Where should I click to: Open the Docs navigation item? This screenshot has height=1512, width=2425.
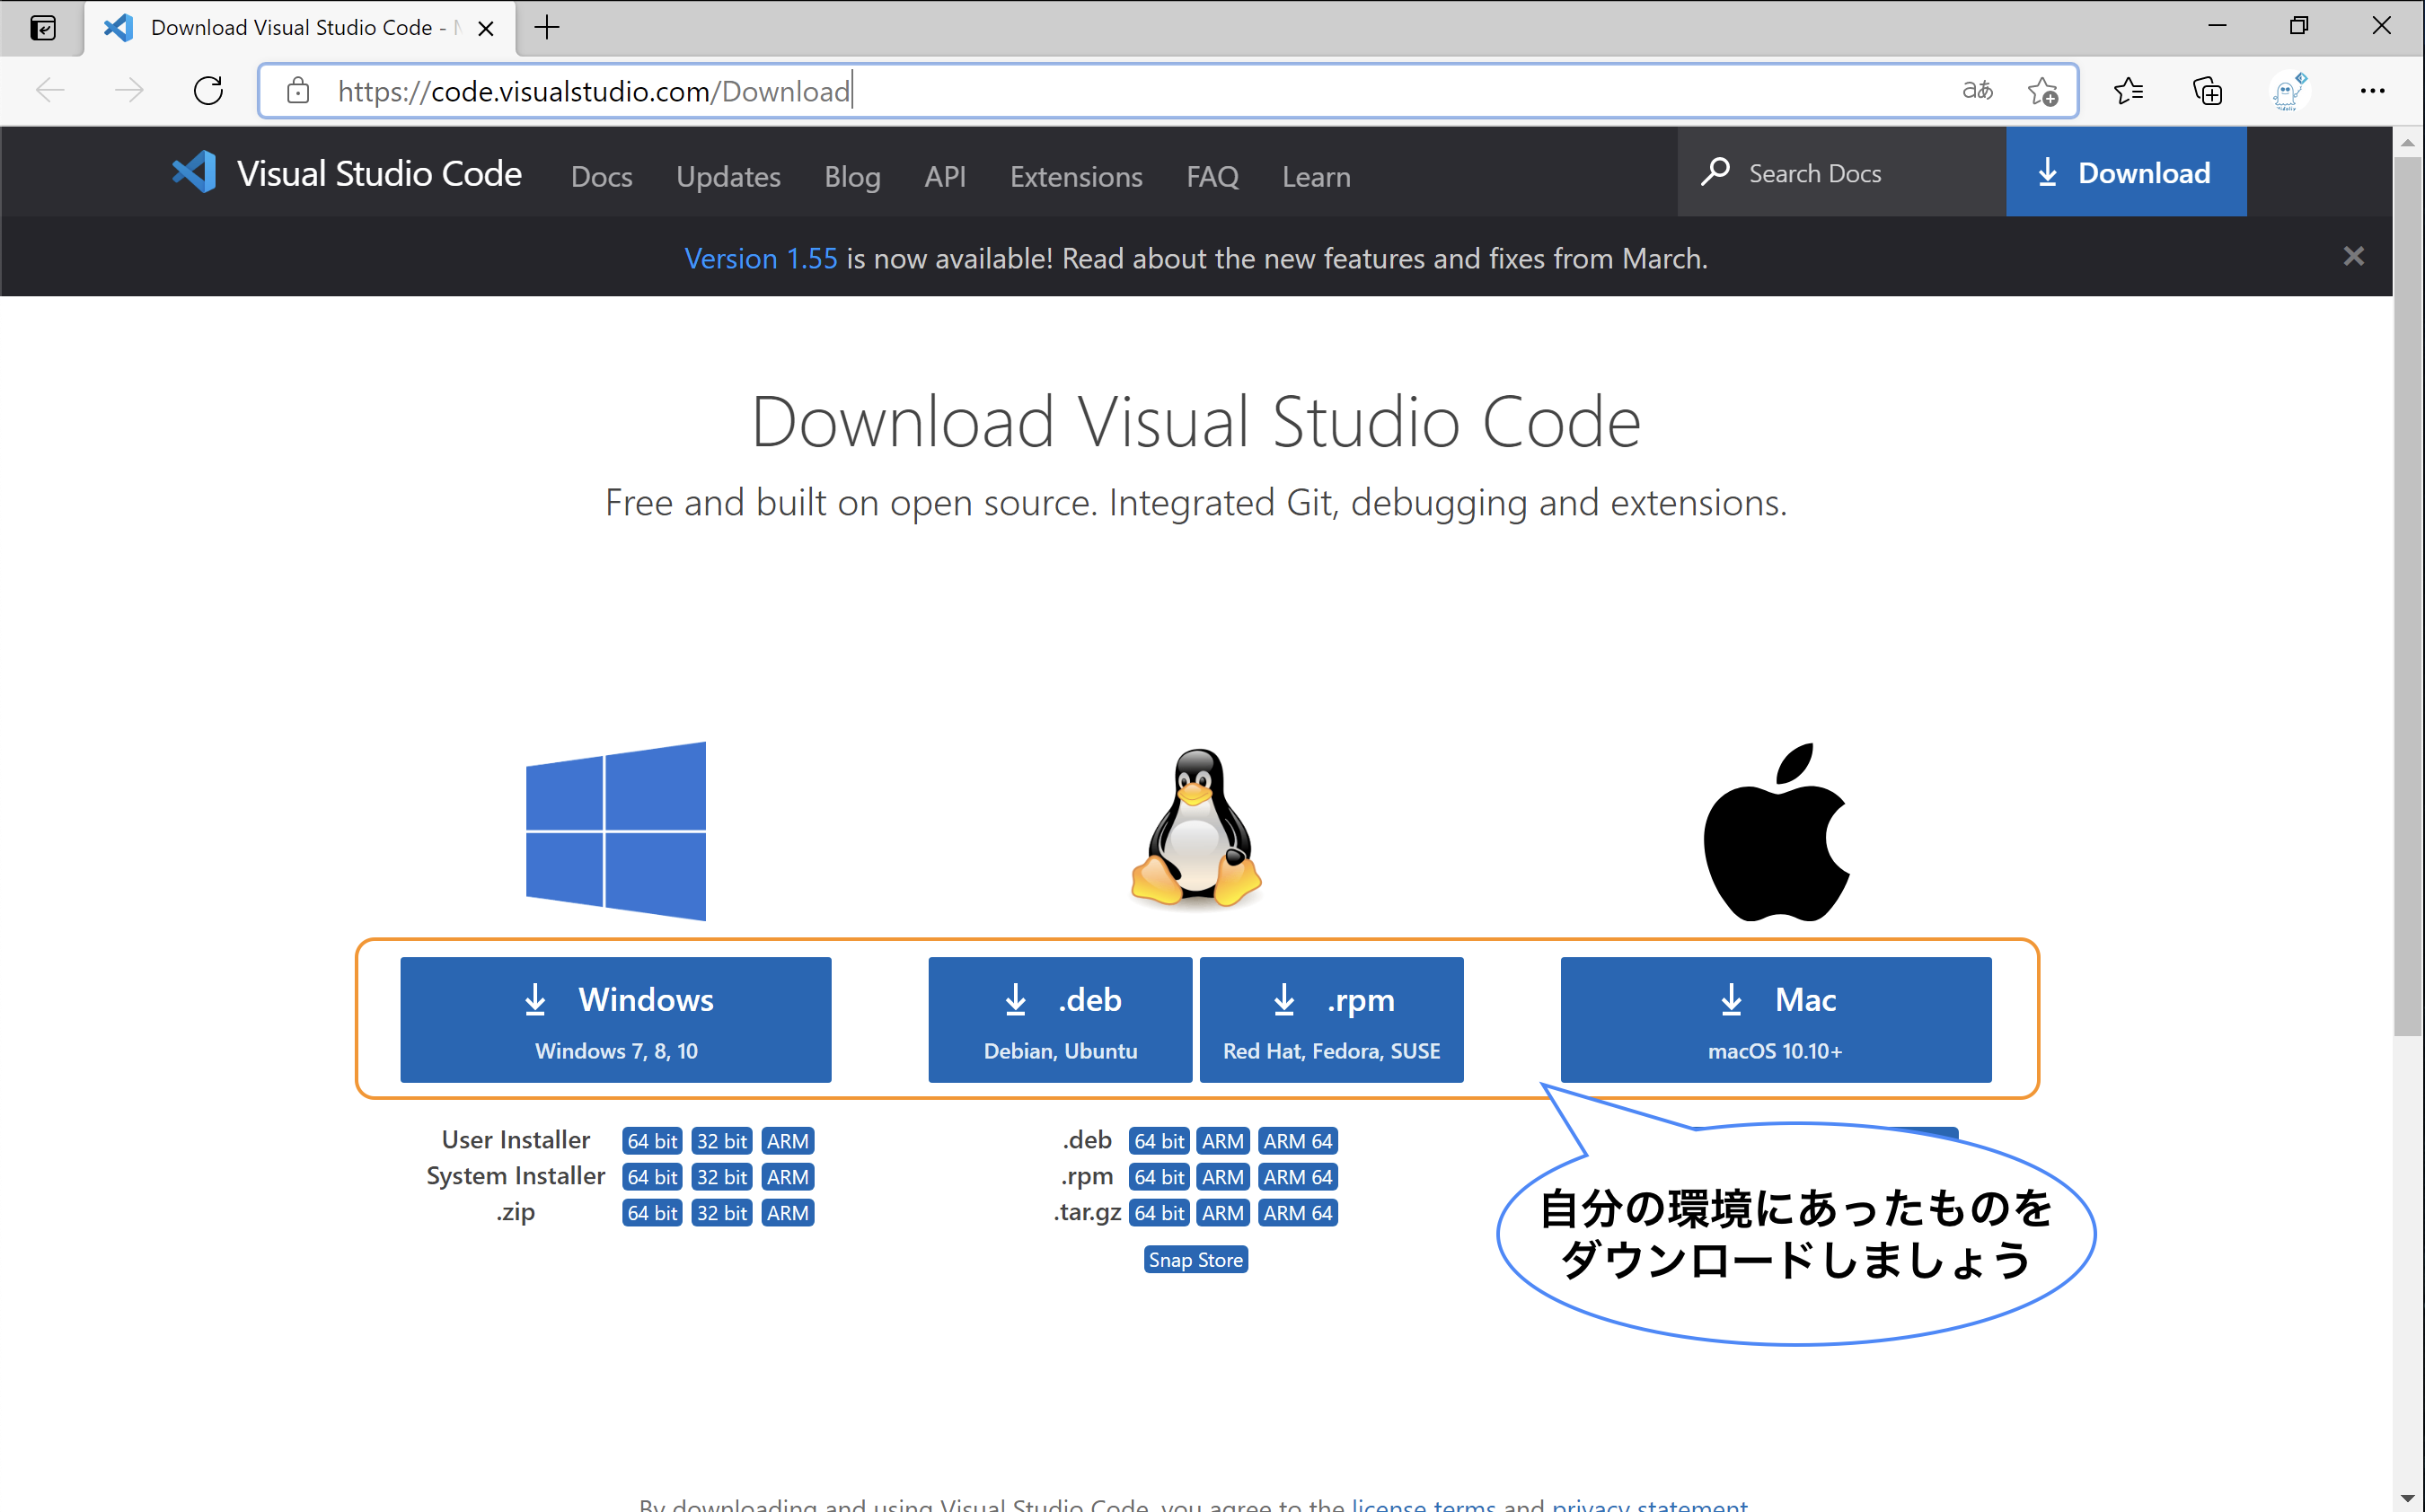pos(601,176)
